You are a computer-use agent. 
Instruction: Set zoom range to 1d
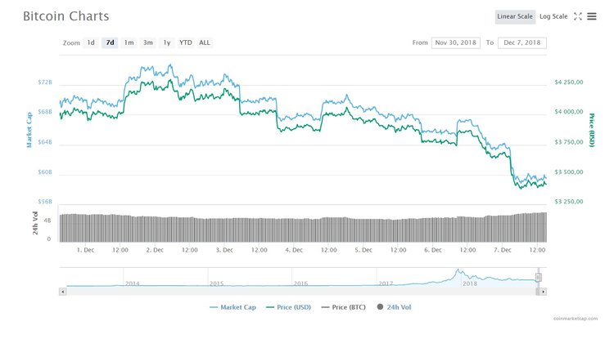pyautogui.click(x=91, y=42)
